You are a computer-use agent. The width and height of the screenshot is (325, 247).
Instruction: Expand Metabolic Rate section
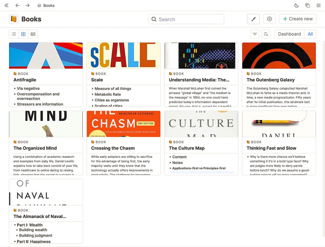point(92,94)
